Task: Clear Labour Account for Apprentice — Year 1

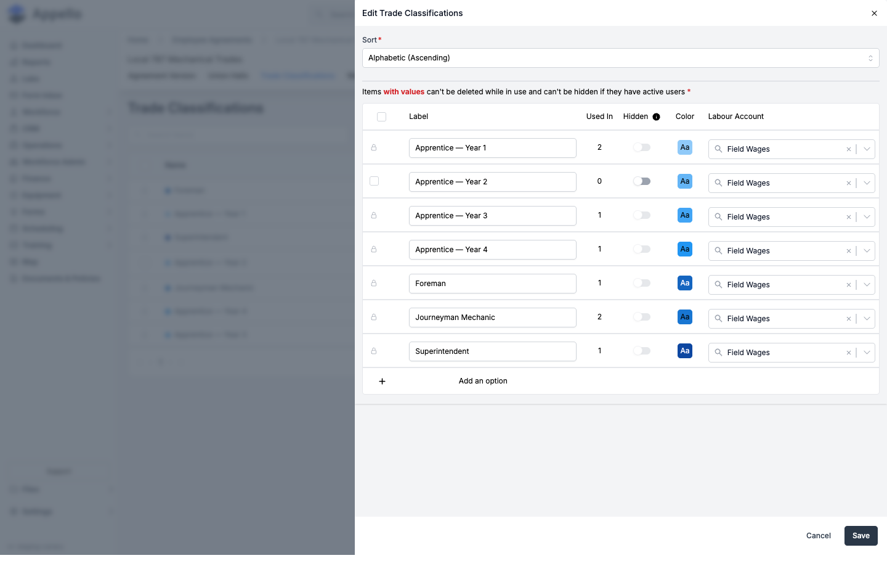Action: [x=849, y=149]
